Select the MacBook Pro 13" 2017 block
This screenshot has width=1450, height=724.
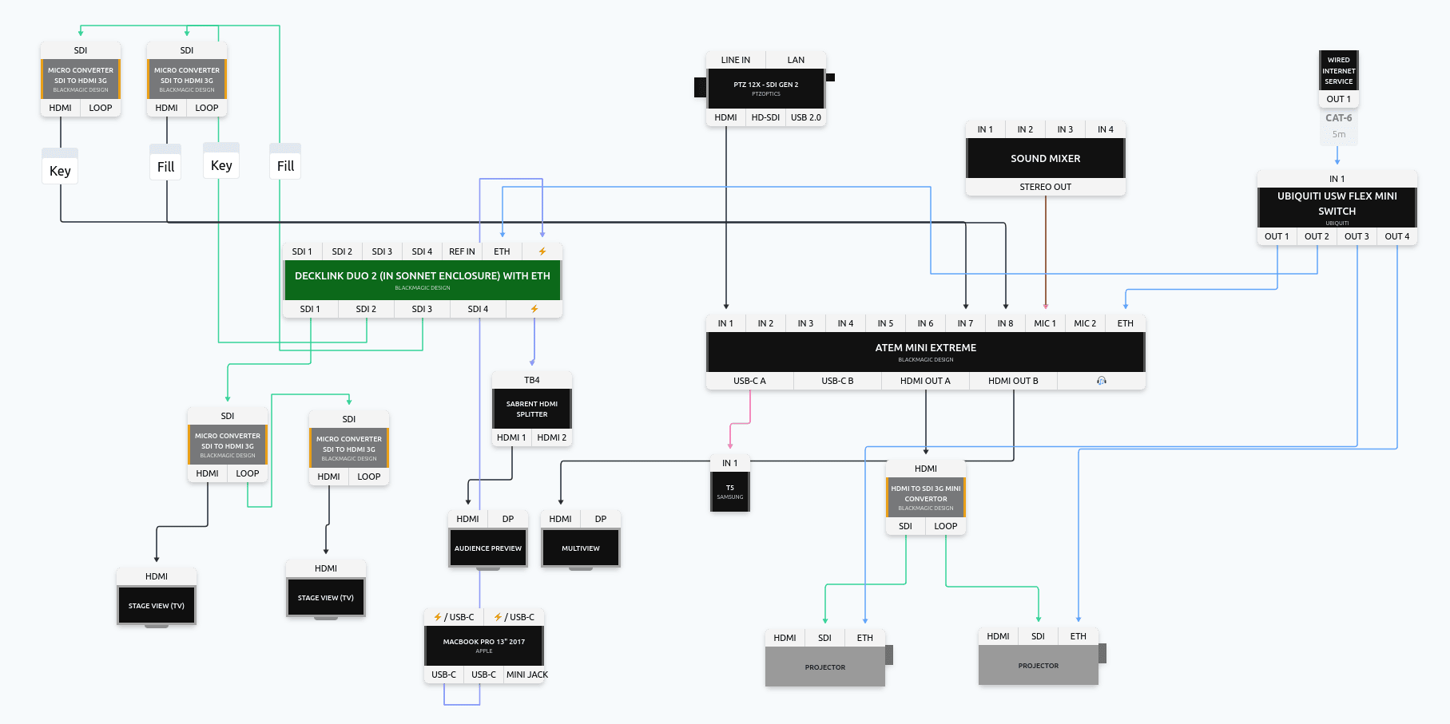point(484,646)
